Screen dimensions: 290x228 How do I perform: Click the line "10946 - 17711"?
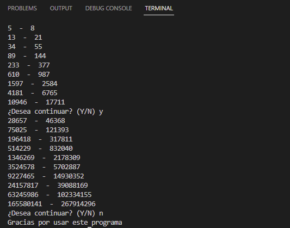click(x=36, y=102)
